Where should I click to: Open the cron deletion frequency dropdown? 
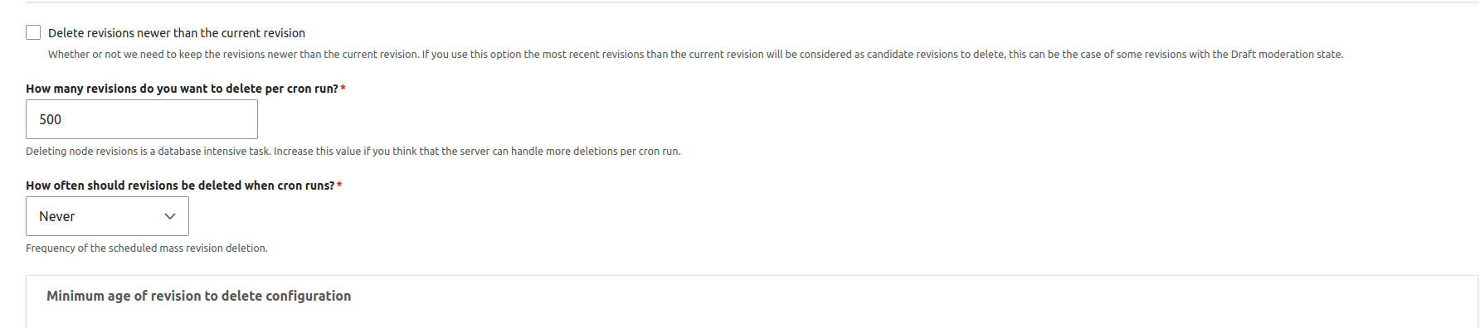[x=107, y=216]
